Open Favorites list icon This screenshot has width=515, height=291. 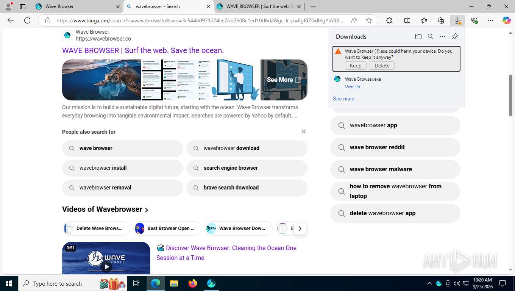424,20
